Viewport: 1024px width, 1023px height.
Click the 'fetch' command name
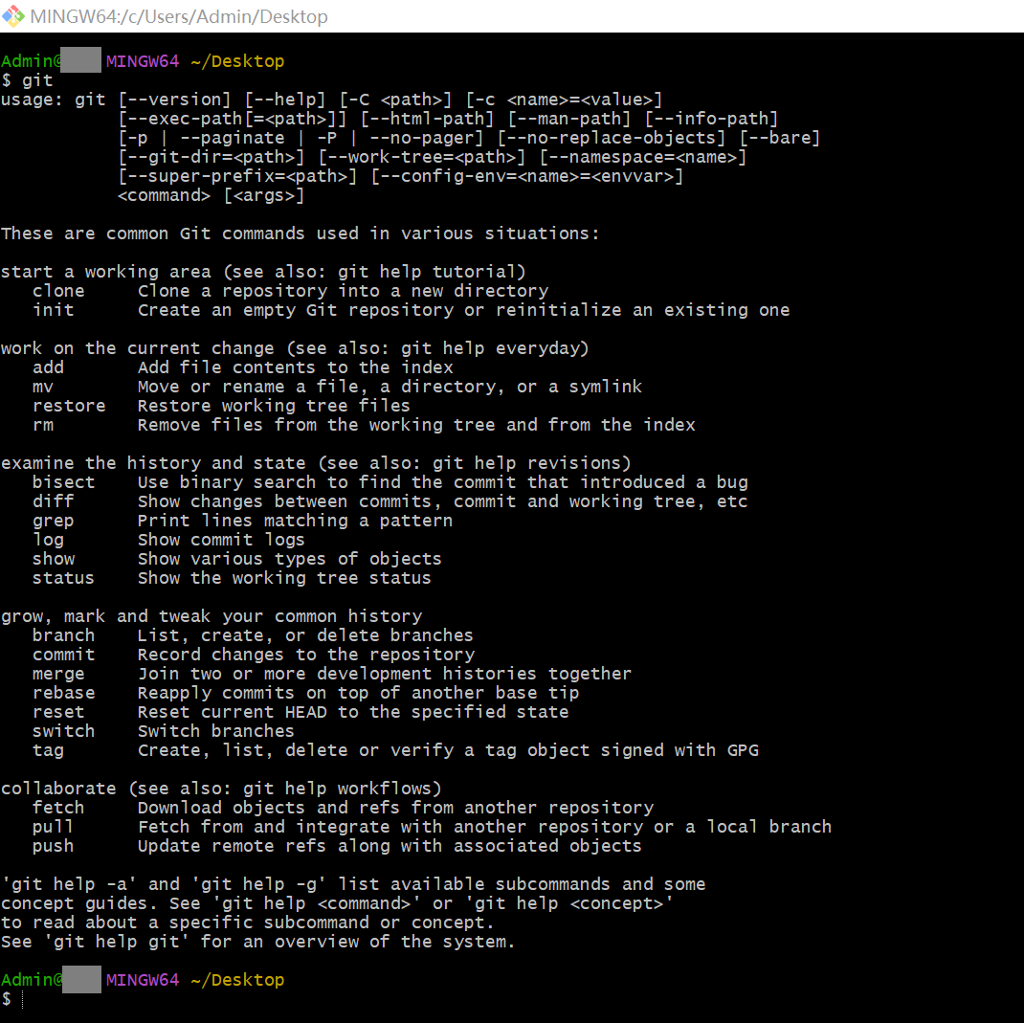[58, 809]
